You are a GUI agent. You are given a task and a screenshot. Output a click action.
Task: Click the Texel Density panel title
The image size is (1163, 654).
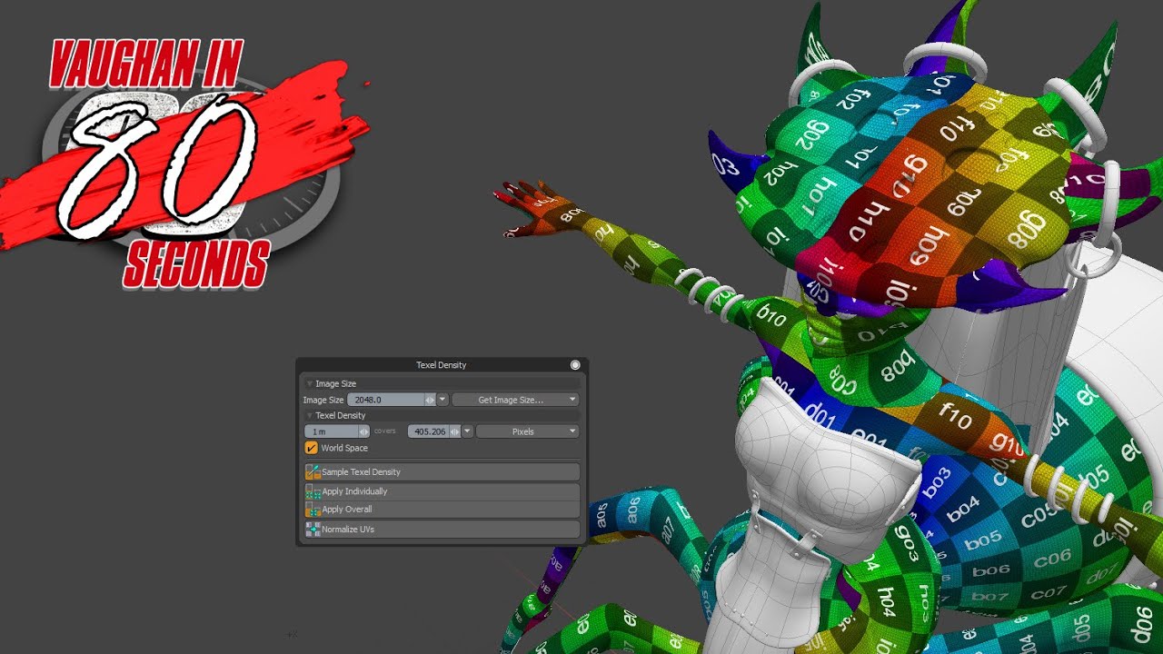pos(442,365)
